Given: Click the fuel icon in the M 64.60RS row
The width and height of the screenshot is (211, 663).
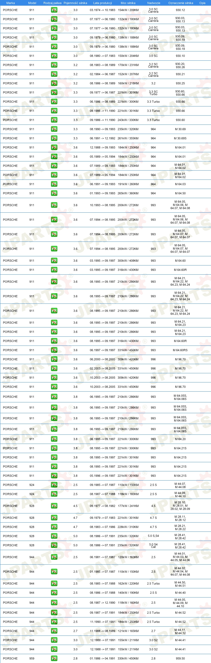Looking at the screenshot, I should tap(54, 350).
